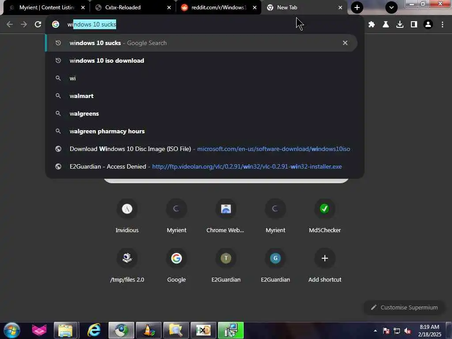Open the Download Windows 10 Disc Image suggestion
Screen dimensions: 452x339
click(x=201, y=149)
